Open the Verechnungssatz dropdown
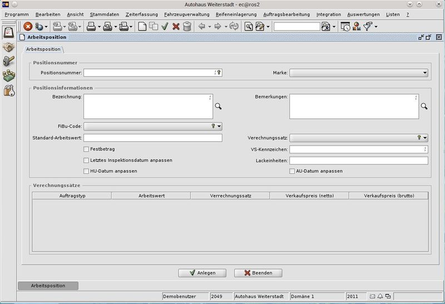 click(x=359, y=138)
